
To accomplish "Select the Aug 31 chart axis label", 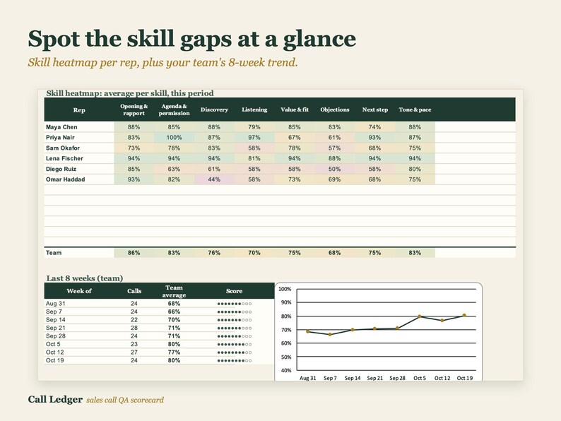I will [x=307, y=378].
